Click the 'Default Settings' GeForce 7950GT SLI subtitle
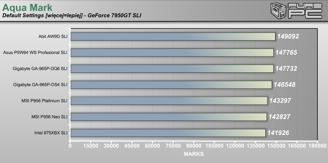The height and width of the screenshot is (163, 328). click(x=71, y=16)
